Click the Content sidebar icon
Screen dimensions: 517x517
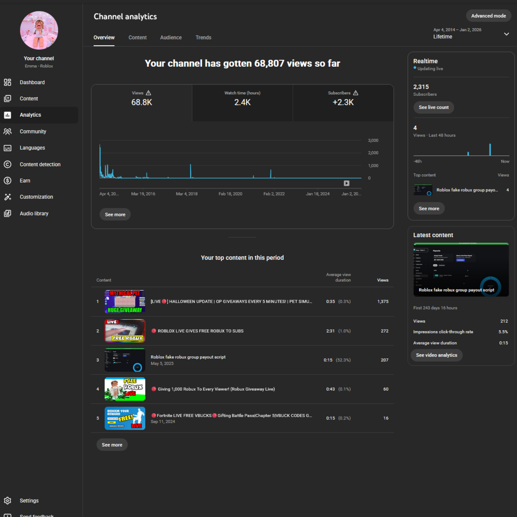pyautogui.click(x=8, y=99)
